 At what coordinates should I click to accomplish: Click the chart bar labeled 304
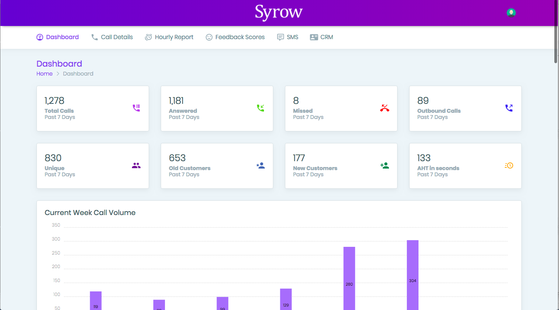(x=413, y=275)
